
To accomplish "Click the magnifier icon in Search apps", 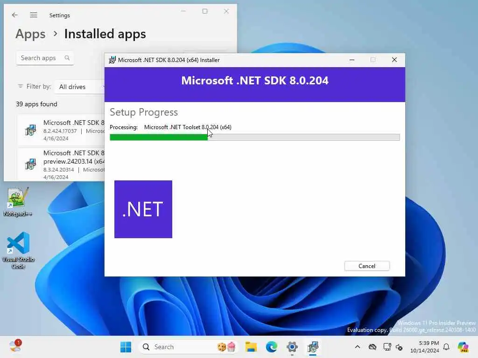I will [x=67, y=58].
